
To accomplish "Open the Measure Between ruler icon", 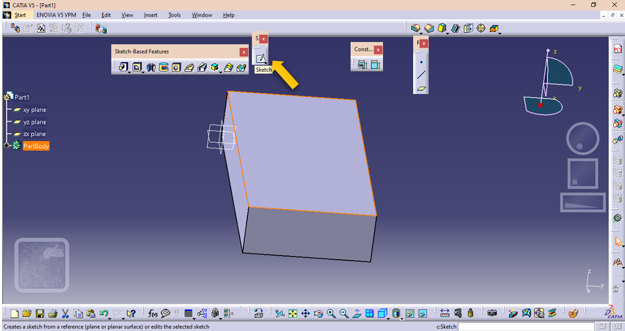I will [445, 313].
